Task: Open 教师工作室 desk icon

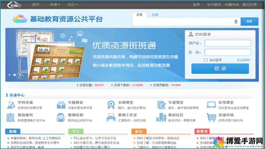Action: coord(111,117)
